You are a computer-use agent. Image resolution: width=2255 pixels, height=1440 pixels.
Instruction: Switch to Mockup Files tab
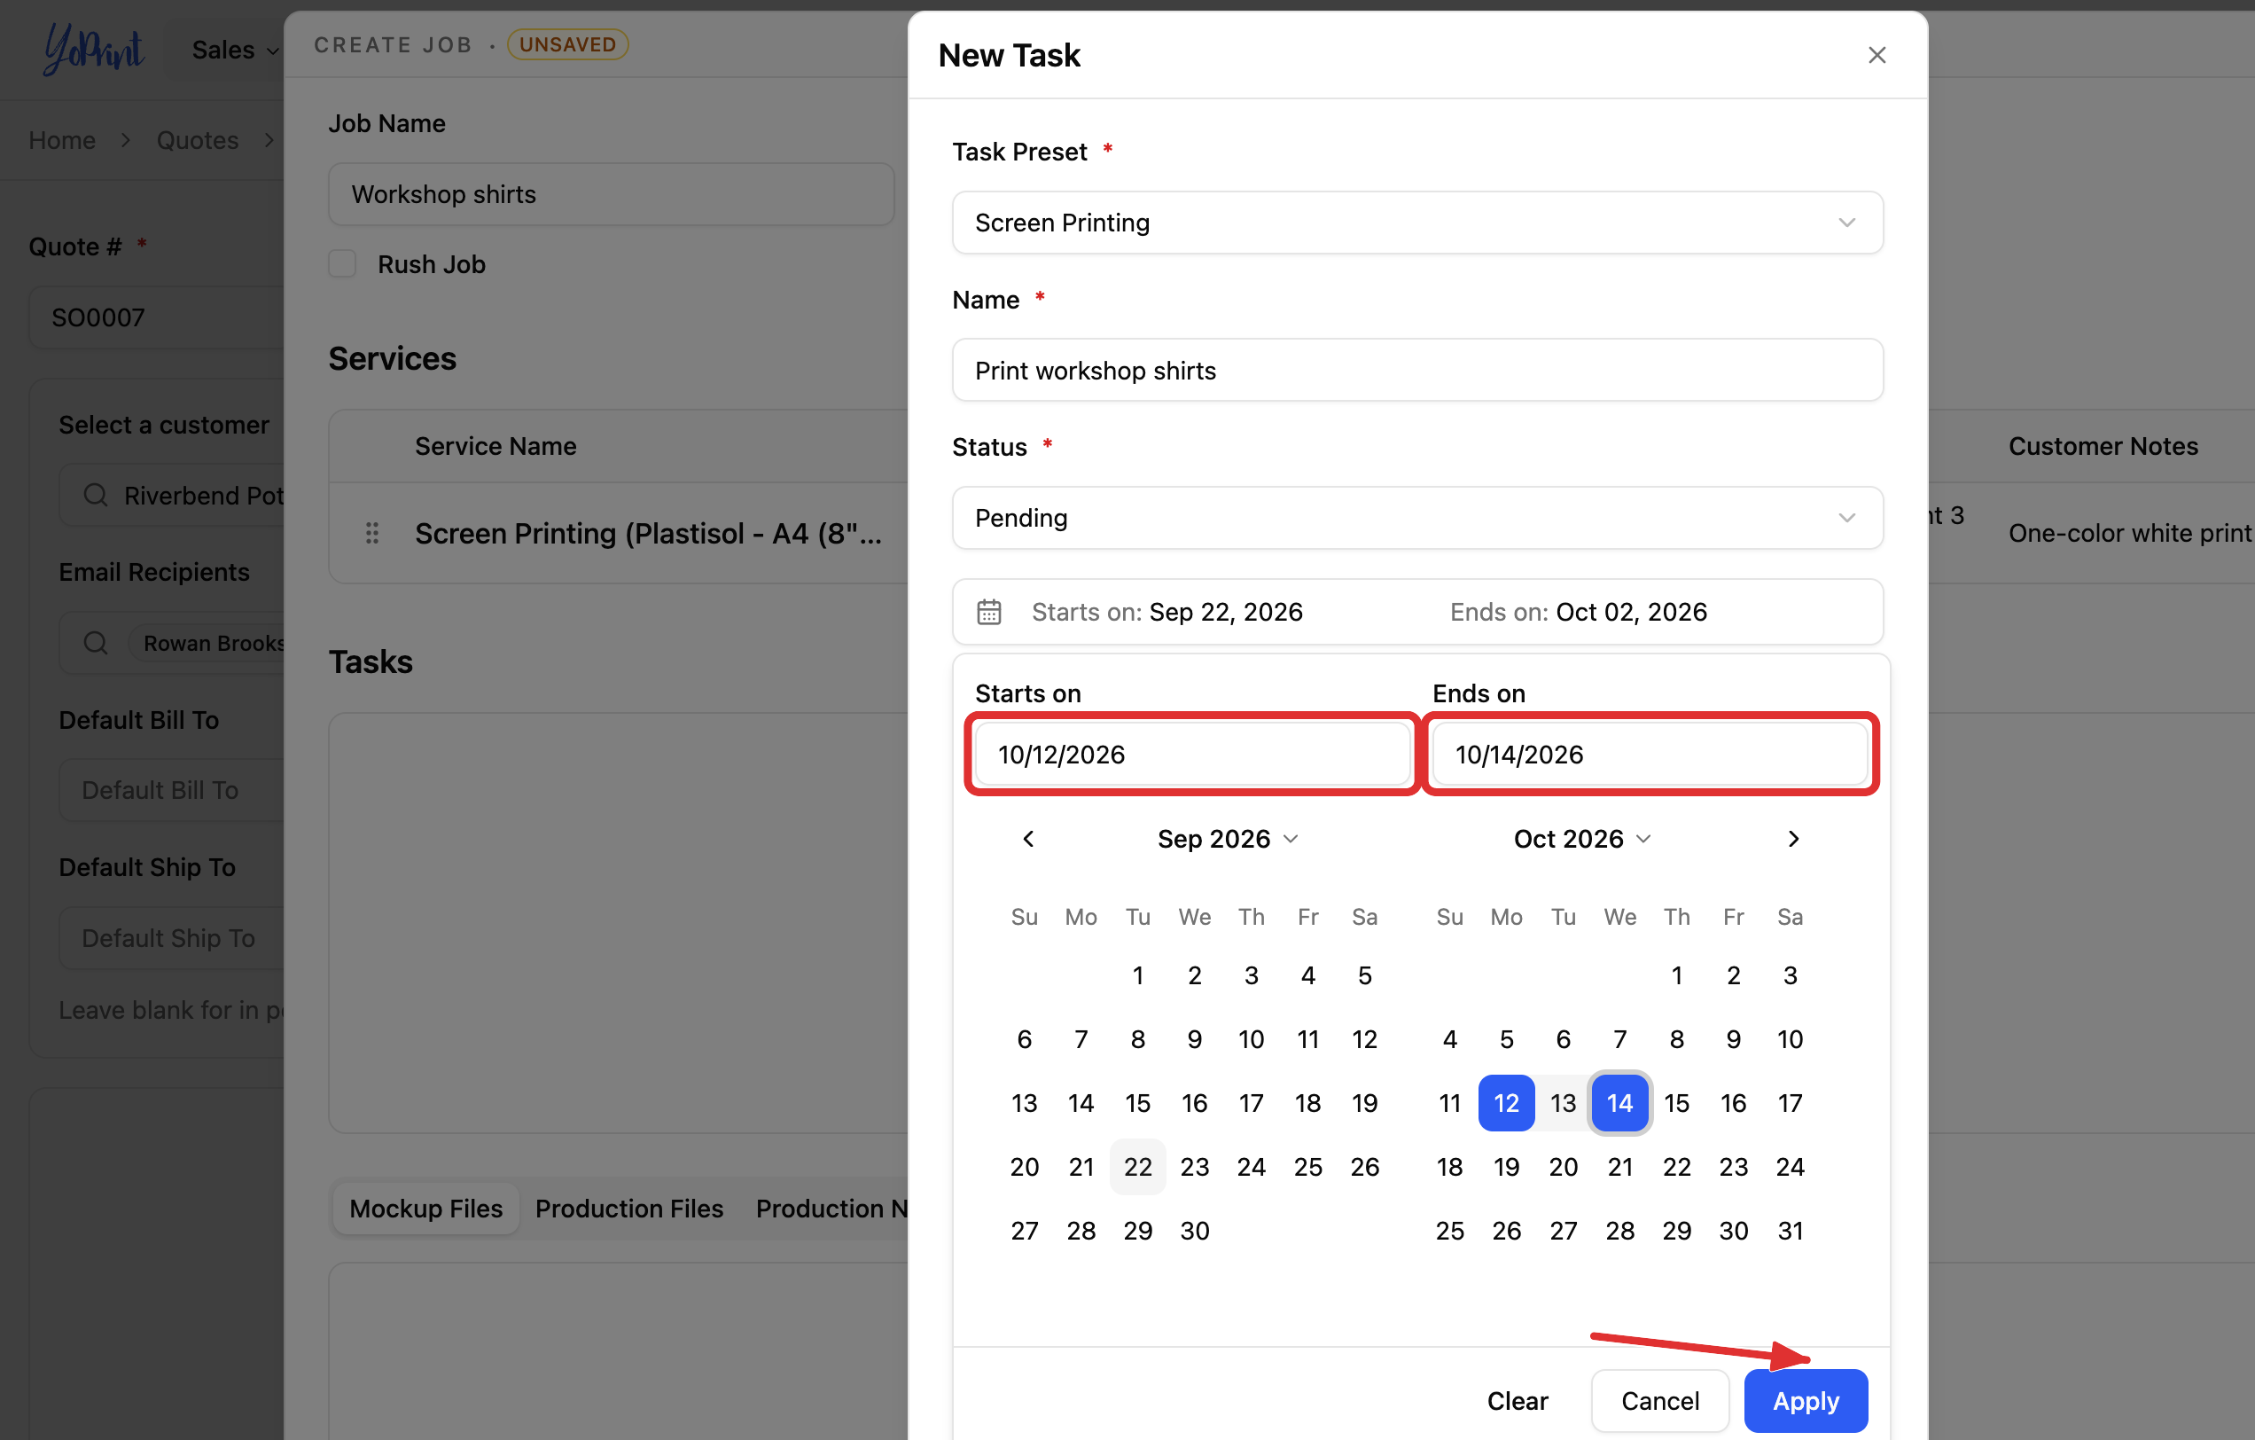(x=426, y=1209)
